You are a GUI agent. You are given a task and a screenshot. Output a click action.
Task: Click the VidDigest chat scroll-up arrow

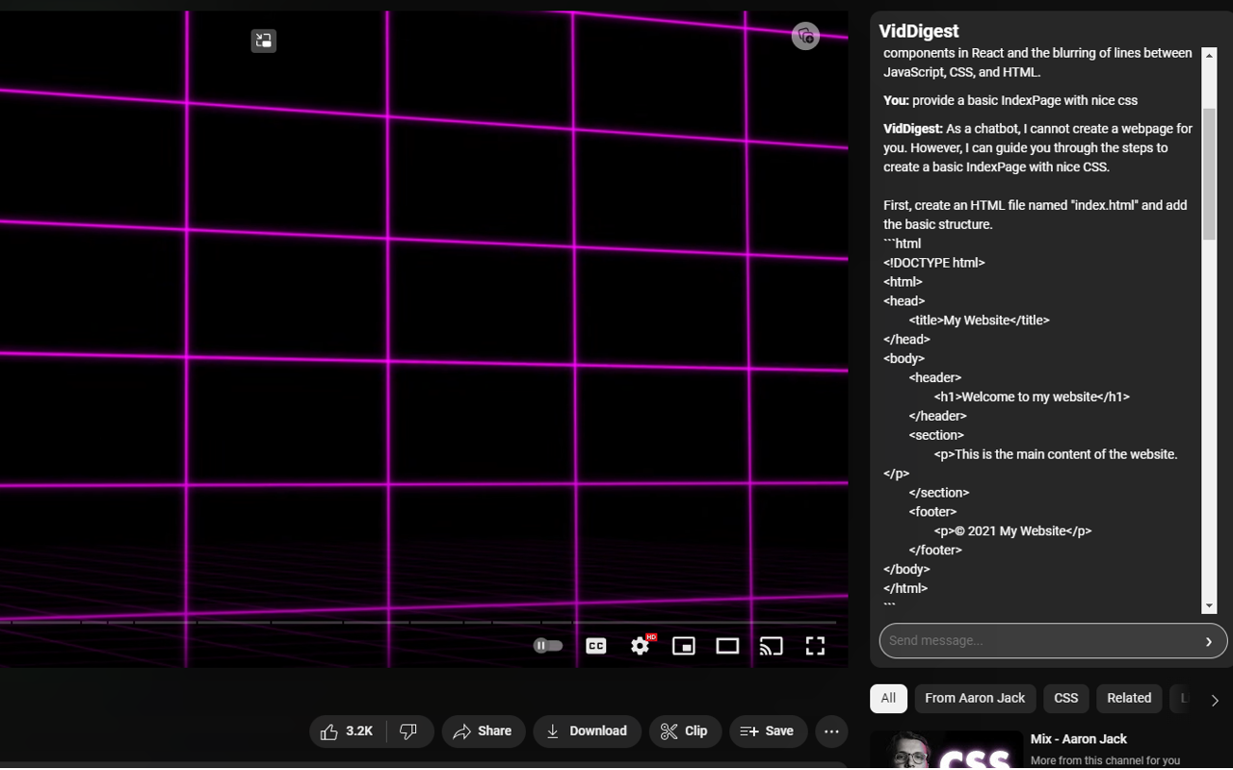1209,55
